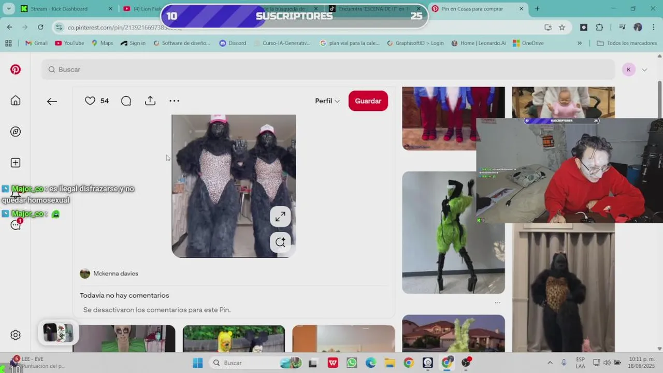Open the tab search dropdown arrow

[x=9, y=9]
